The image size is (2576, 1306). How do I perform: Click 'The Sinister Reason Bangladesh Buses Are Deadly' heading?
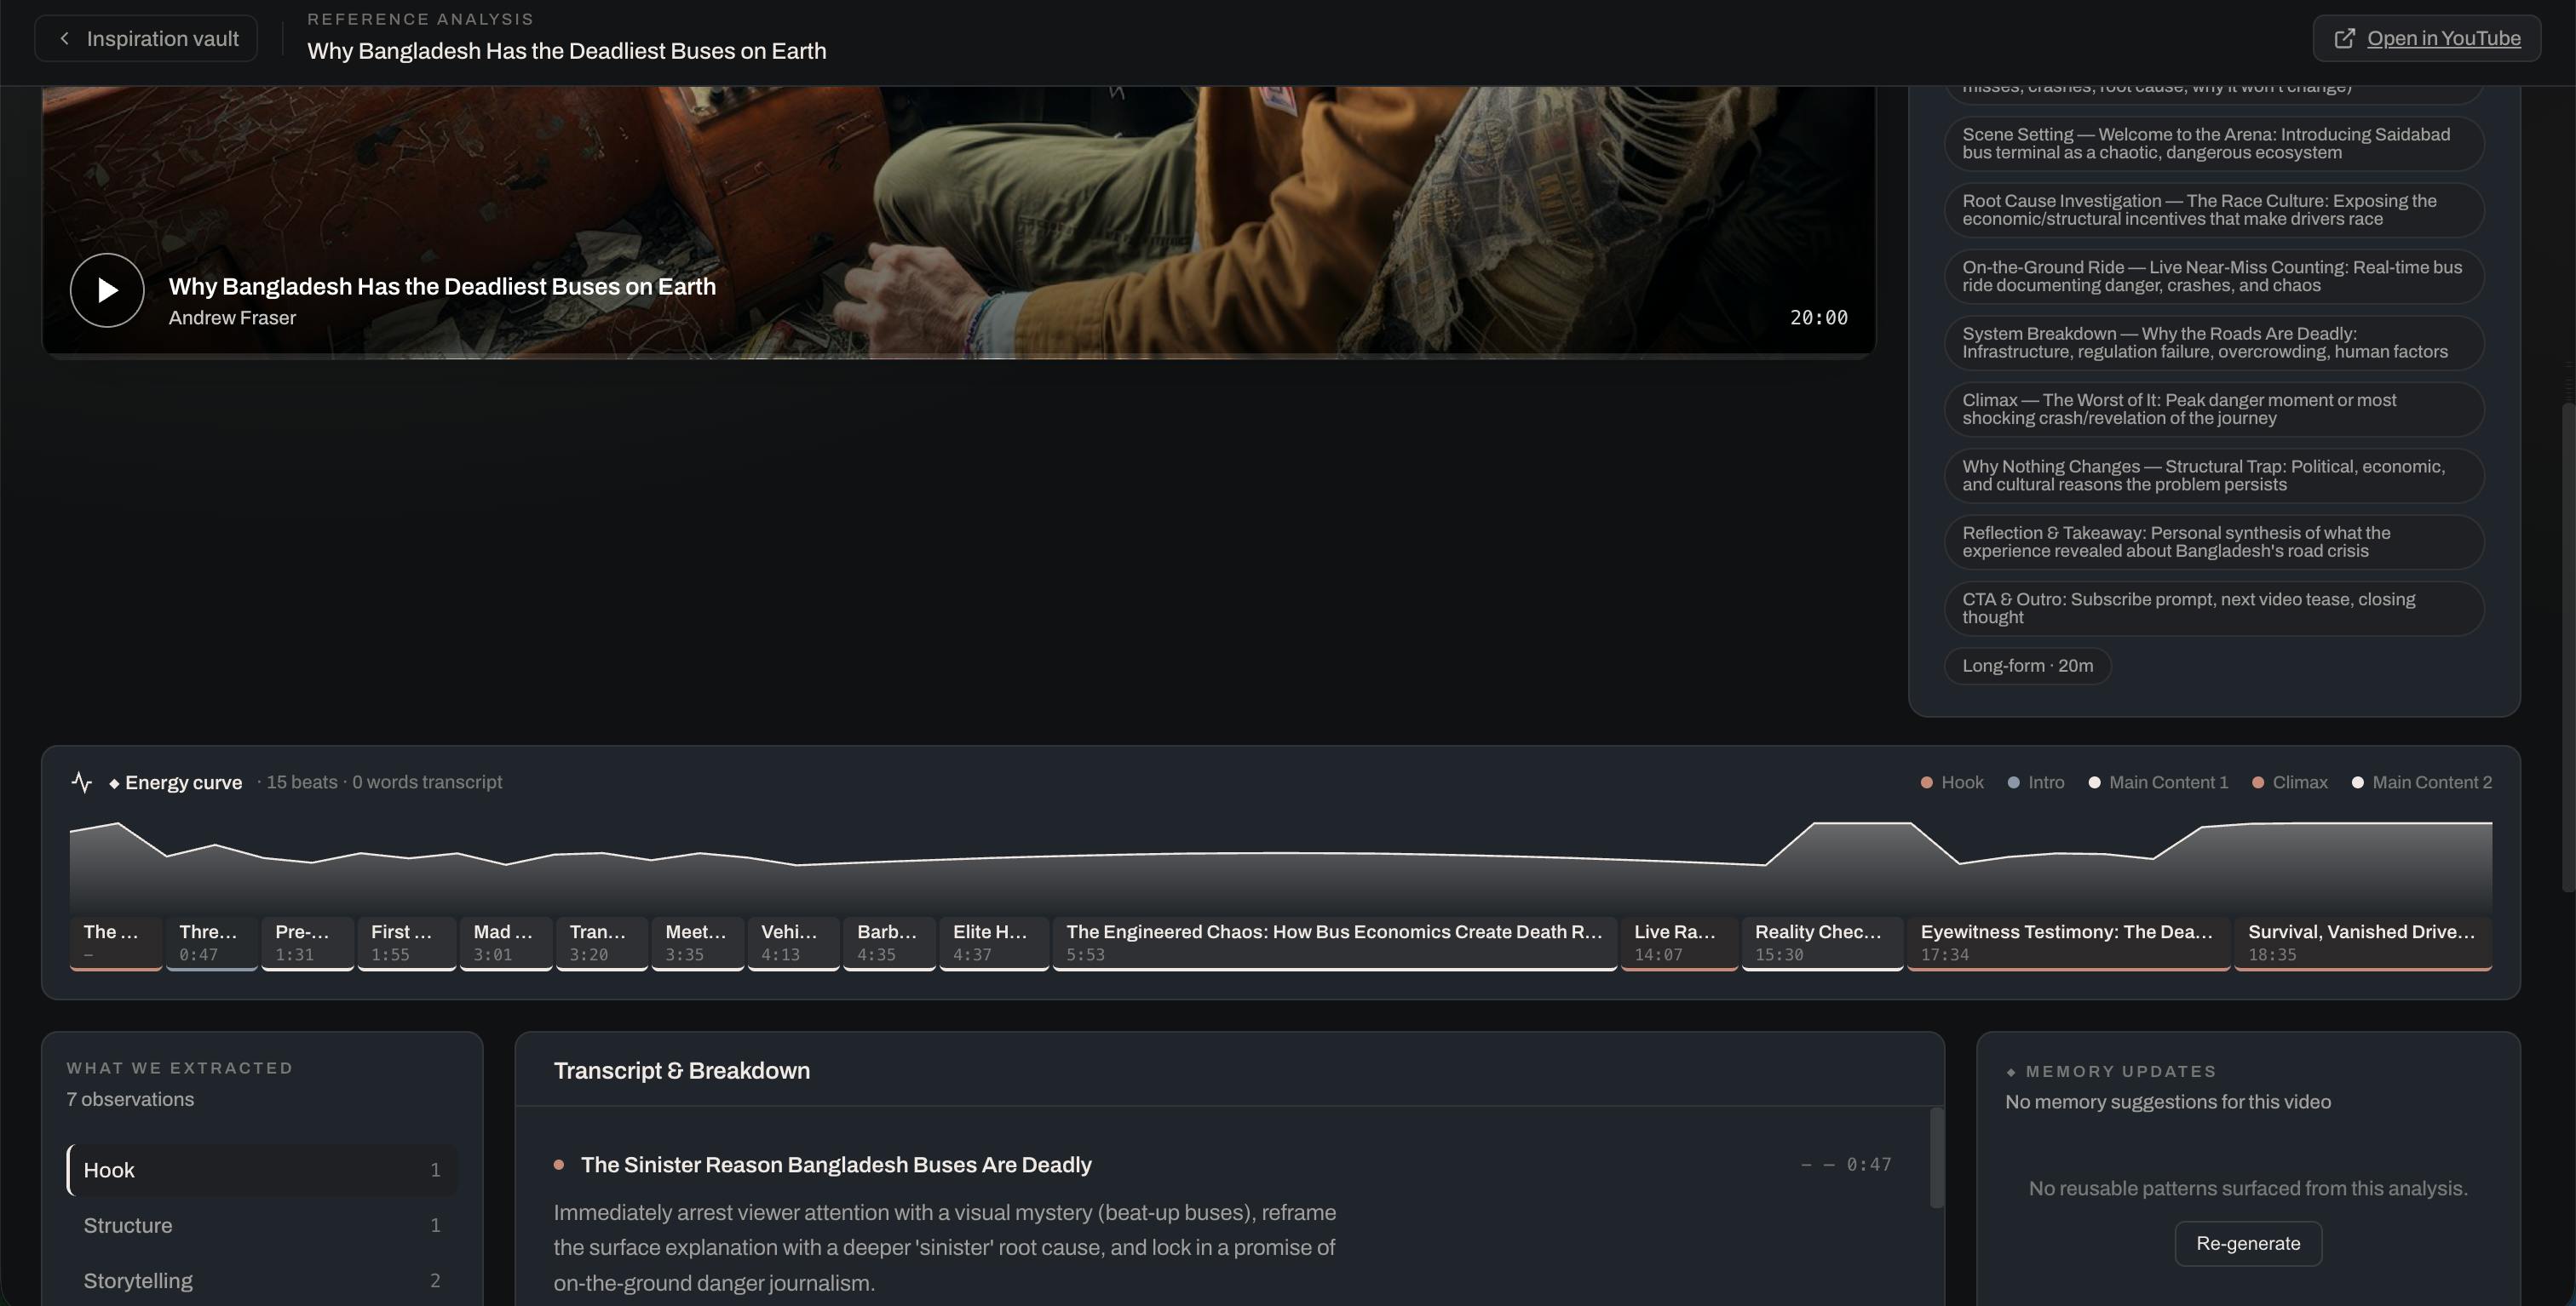[x=836, y=1166]
